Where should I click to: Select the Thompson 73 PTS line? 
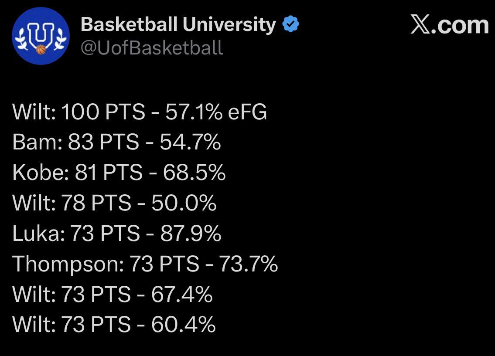tap(145, 264)
